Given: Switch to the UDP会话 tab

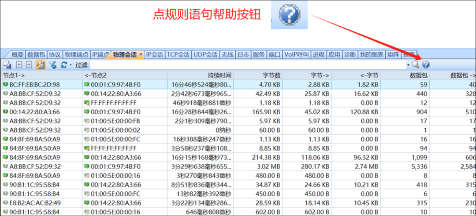Looking at the screenshot, I should pos(205,55).
